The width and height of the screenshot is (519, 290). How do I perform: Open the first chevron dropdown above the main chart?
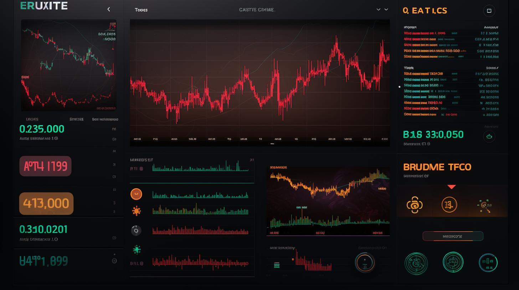(379, 10)
